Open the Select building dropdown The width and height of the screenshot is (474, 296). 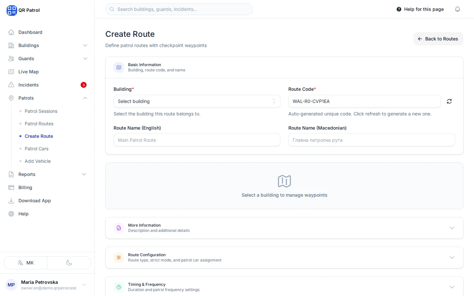197,101
